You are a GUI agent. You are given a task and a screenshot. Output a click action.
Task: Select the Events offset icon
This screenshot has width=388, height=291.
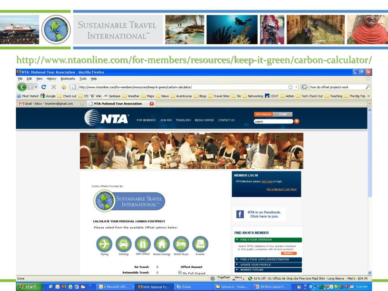pyautogui.click(x=200, y=244)
